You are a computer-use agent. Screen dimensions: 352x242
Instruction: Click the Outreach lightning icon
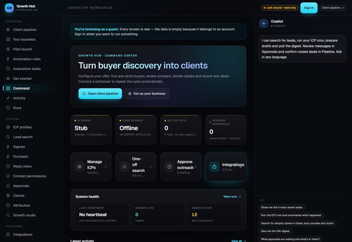(x=8, y=156)
